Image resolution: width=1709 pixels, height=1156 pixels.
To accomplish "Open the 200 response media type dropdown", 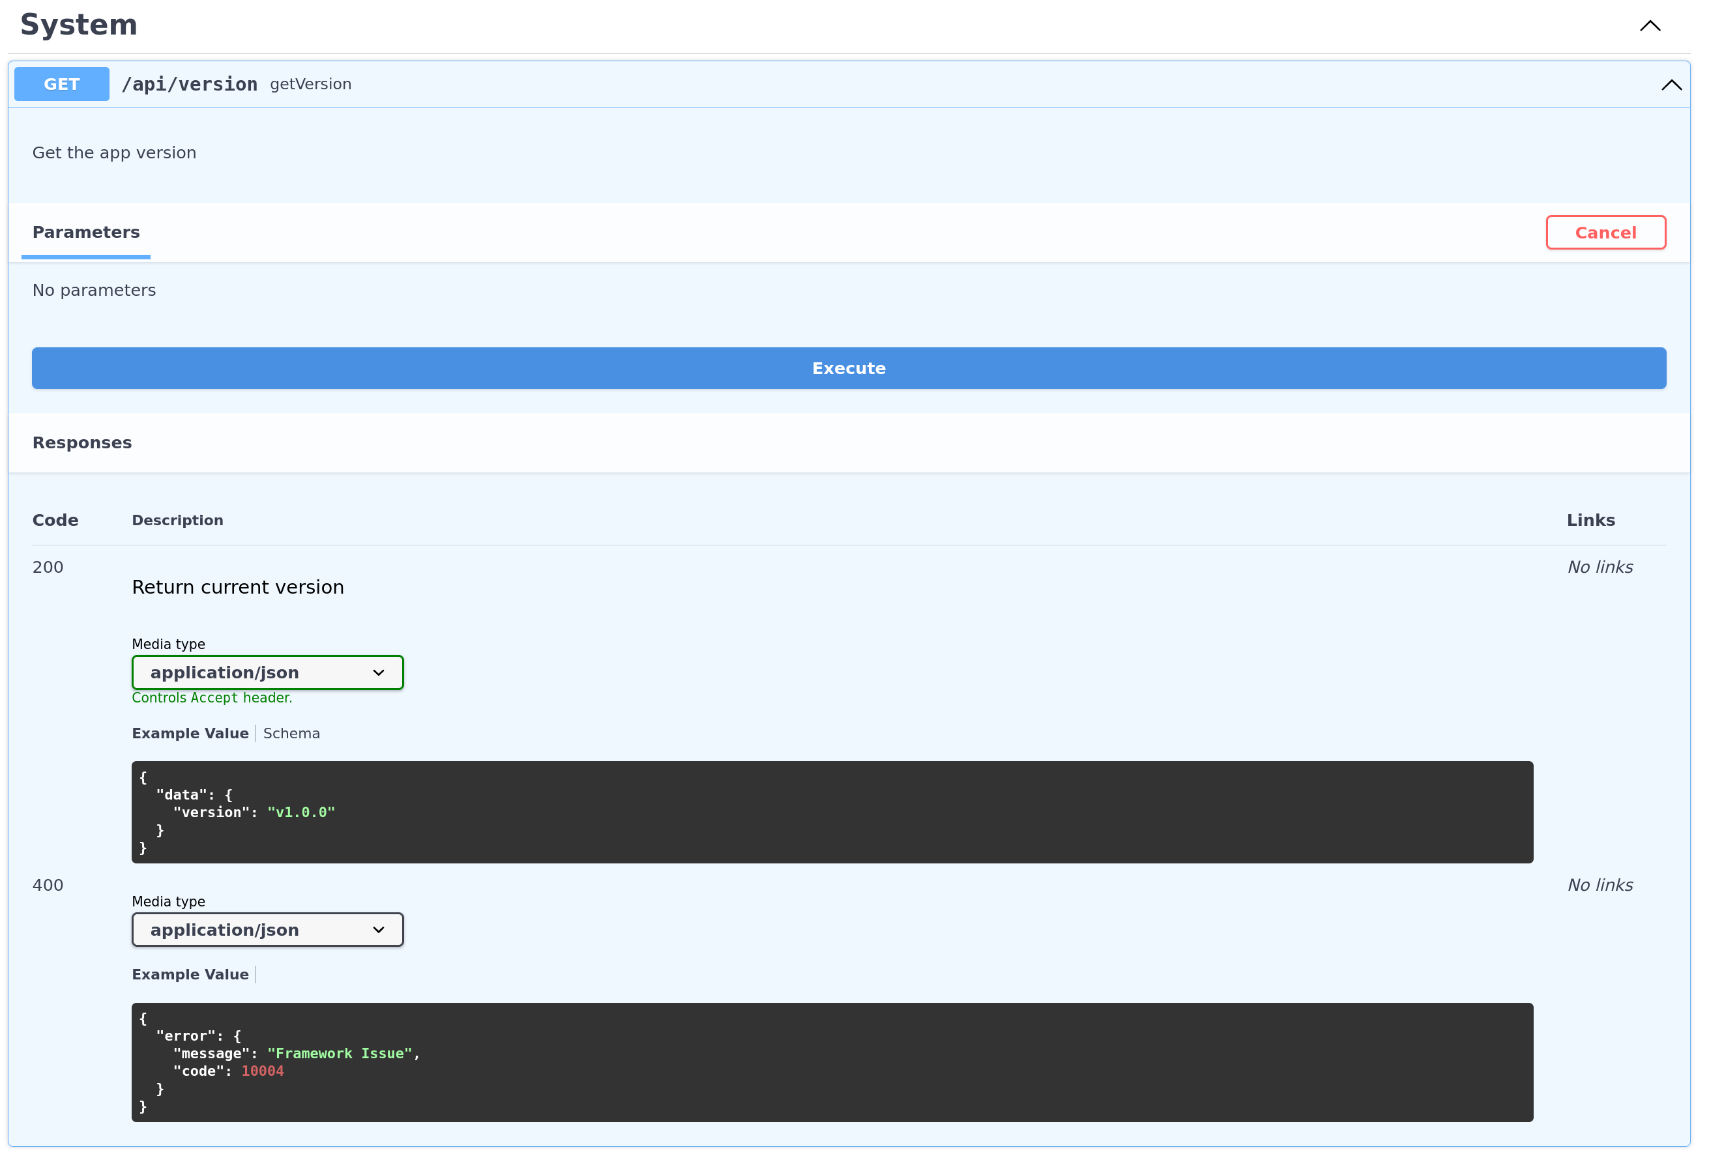I will pyautogui.click(x=268, y=673).
